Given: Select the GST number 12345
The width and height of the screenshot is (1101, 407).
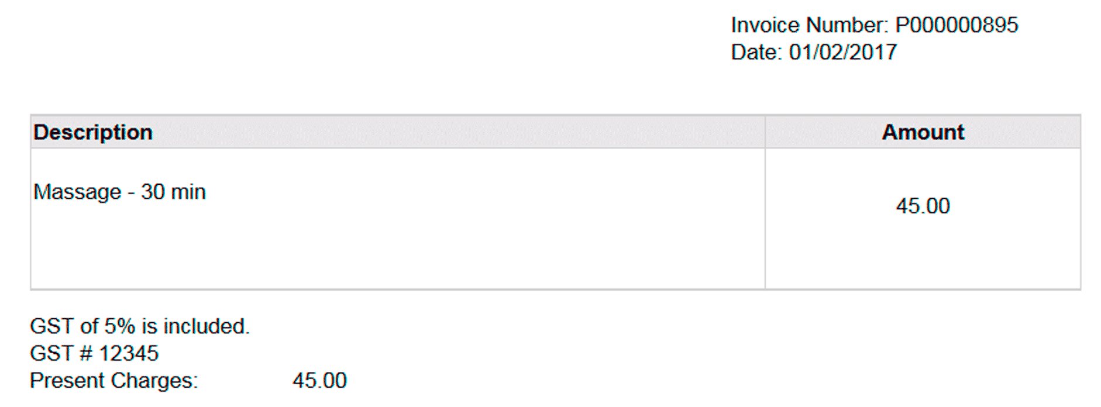Looking at the screenshot, I should 129,353.
